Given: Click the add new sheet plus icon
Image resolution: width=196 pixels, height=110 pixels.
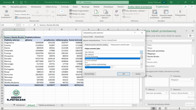Looking at the screenshot, I should click(x=62, y=105).
